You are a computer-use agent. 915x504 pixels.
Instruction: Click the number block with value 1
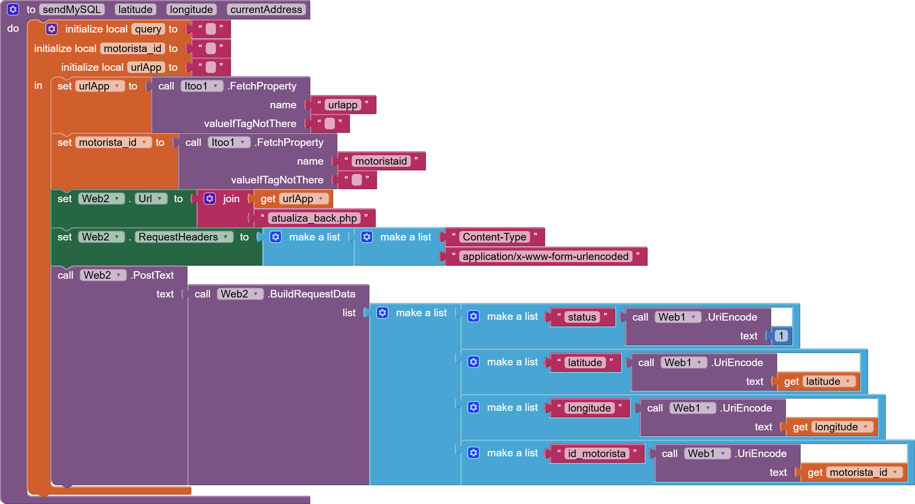781,336
